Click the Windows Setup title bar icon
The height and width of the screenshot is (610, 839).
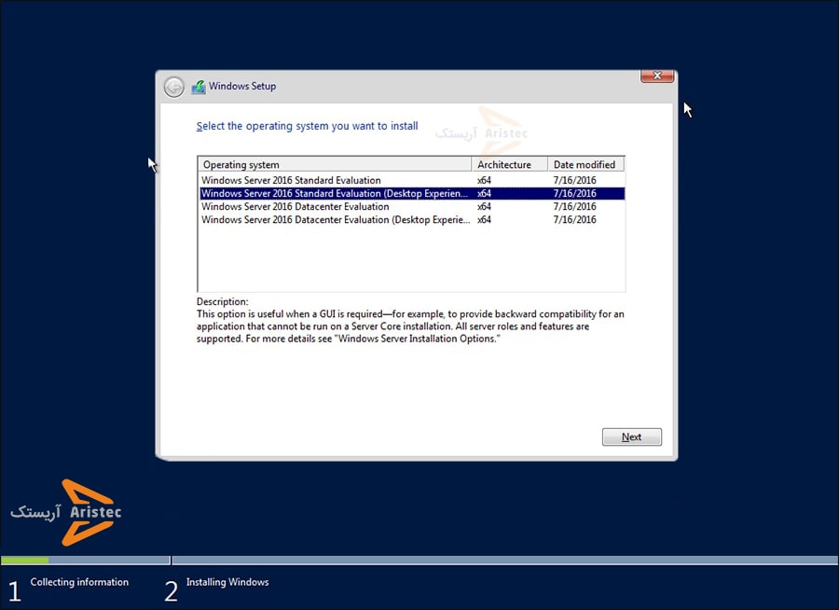tap(199, 87)
